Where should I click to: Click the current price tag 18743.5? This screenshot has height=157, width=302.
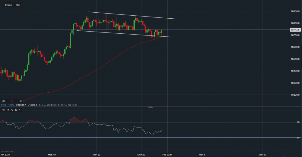pos(294,30)
